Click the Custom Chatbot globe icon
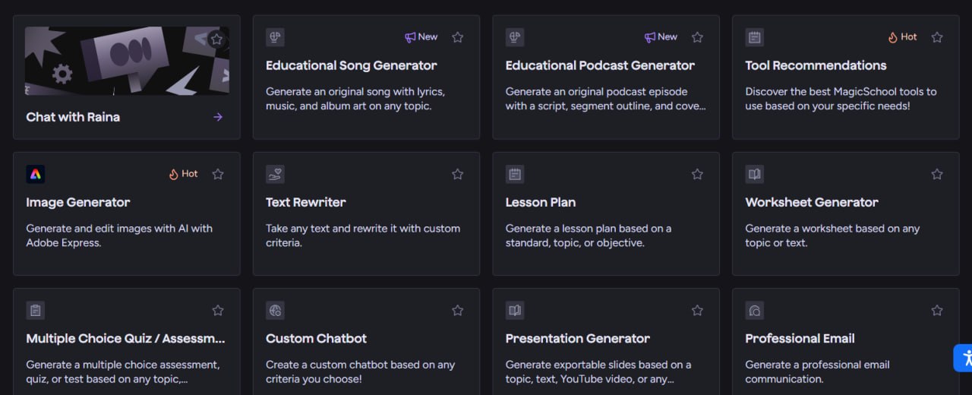 point(275,310)
